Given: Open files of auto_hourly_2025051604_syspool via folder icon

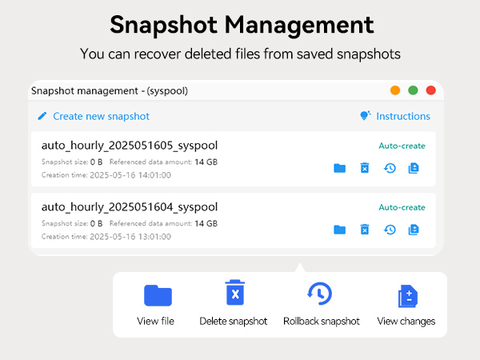Looking at the screenshot, I should pos(339,230).
